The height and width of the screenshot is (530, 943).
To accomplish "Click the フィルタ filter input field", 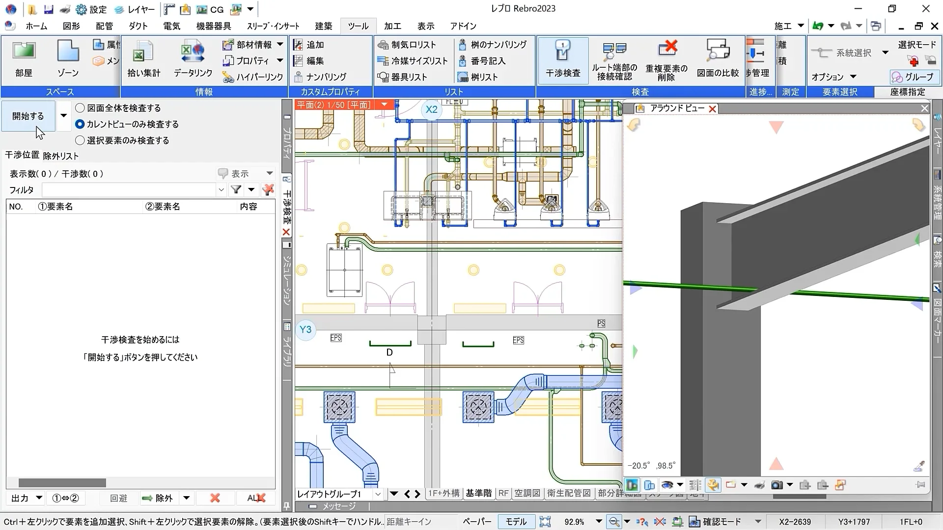I will pyautogui.click(x=129, y=190).
